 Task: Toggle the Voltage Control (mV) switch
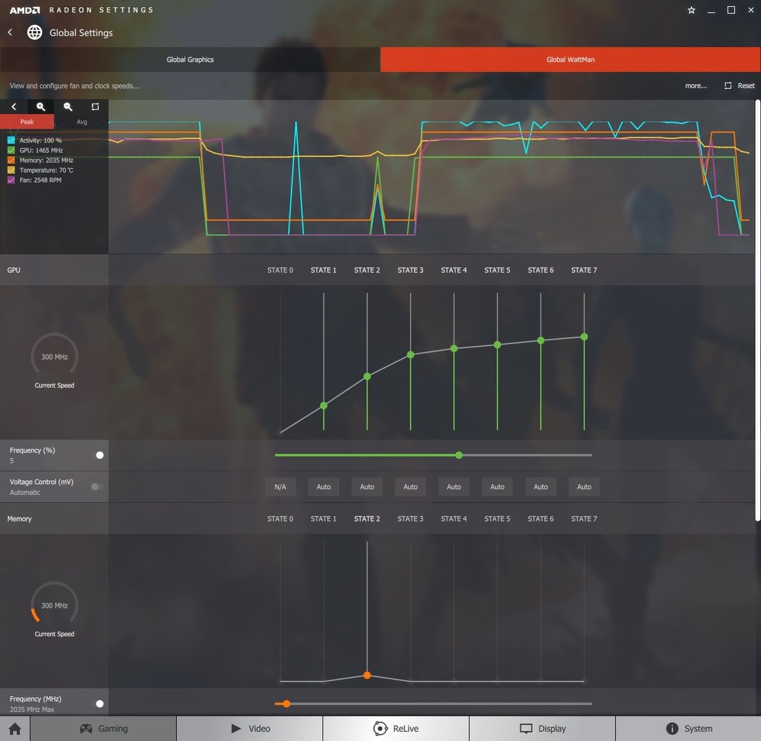[x=98, y=487]
